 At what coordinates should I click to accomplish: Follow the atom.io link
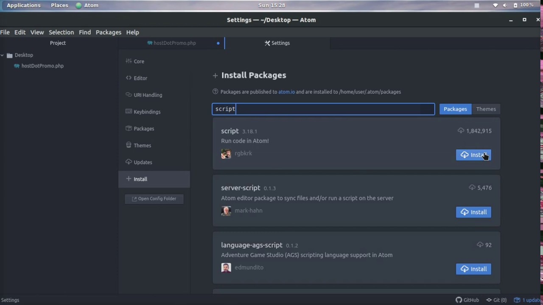click(286, 91)
